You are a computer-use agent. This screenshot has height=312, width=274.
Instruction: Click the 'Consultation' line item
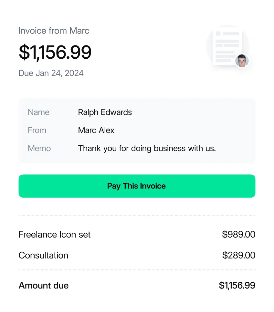tap(44, 255)
